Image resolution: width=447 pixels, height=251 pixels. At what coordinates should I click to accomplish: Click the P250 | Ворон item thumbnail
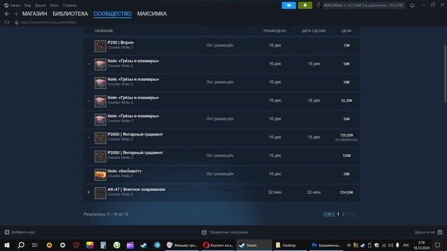(101, 46)
